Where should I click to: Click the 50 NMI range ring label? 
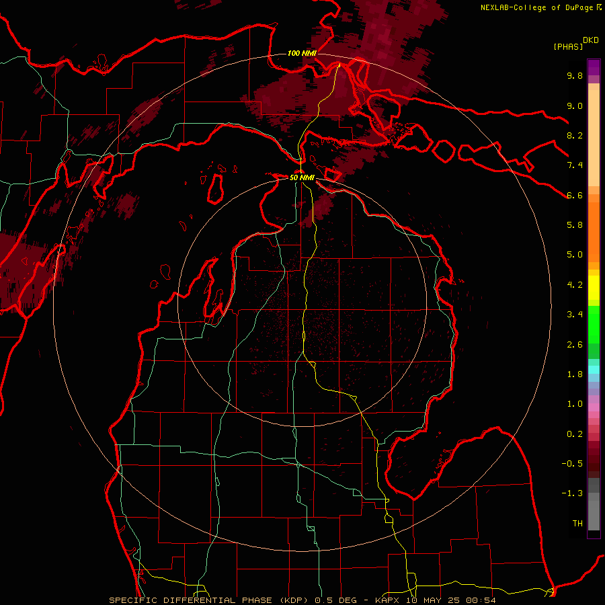click(302, 177)
